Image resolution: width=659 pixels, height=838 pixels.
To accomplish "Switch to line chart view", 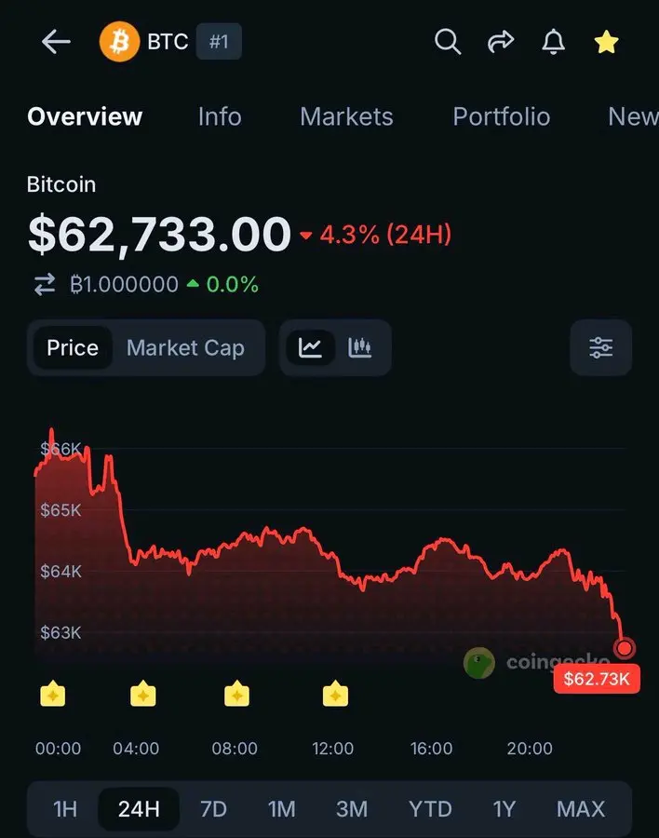I will [x=311, y=348].
